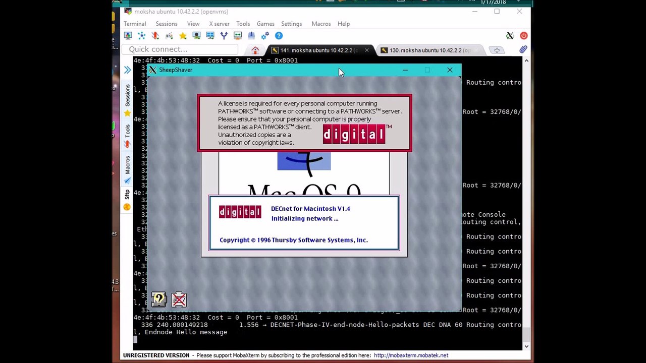Open the Terminal menu
Image resolution: width=646 pixels, height=363 pixels.
pos(135,24)
